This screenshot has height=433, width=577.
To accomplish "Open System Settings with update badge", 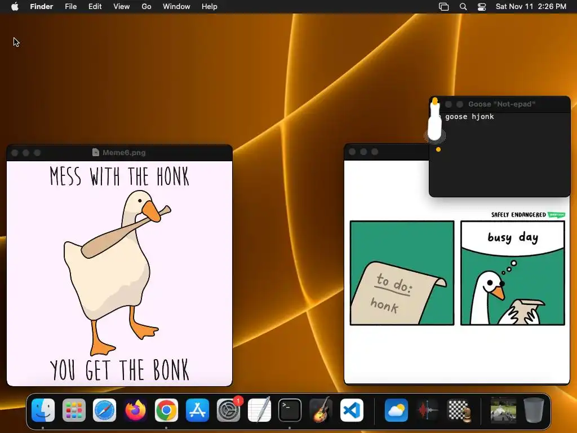I will tap(229, 410).
